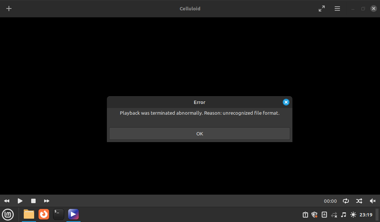Enter fullscreen using the expand arrows icon
380x222 pixels.
321,9
